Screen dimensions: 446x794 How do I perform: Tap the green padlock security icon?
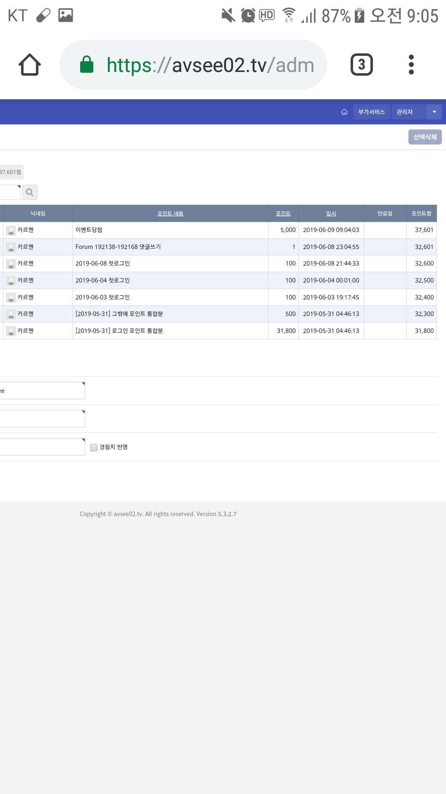[87, 65]
